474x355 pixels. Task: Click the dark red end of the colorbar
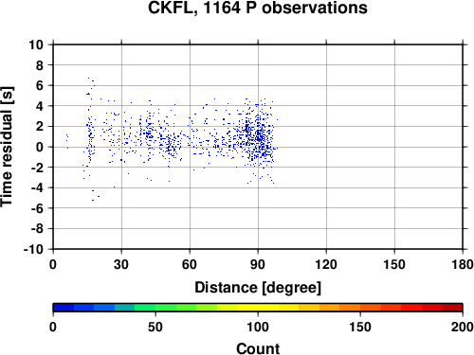point(452,308)
